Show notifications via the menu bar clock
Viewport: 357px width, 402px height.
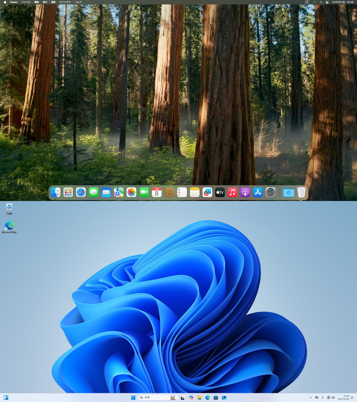(x=343, y=2)
